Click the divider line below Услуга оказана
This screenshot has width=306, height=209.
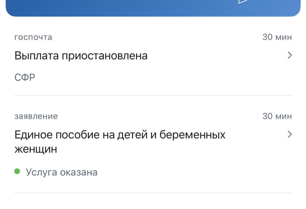153,193
